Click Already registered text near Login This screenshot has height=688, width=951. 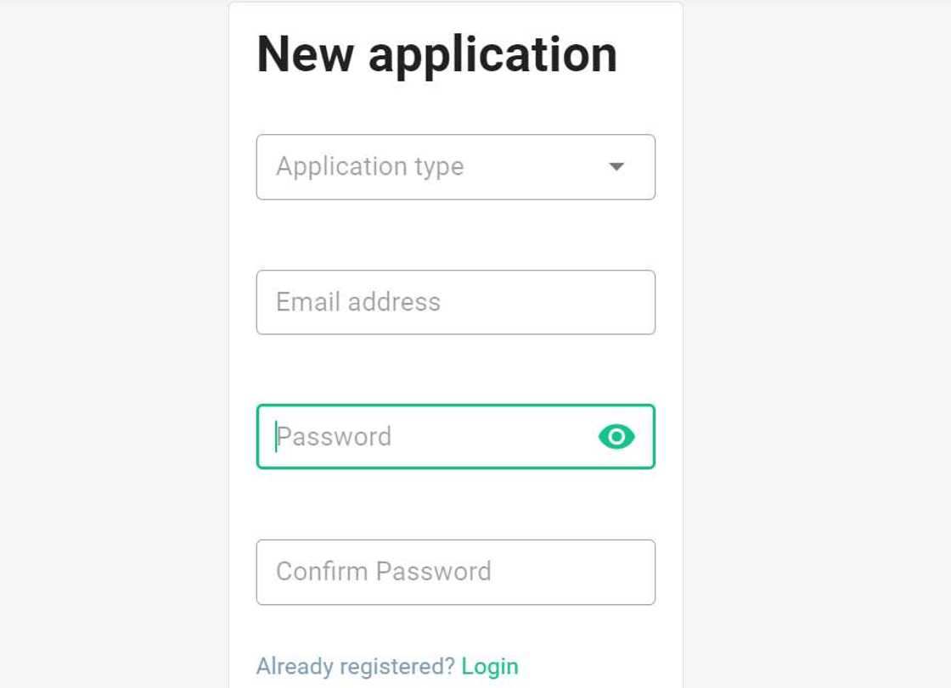(357, 666)
